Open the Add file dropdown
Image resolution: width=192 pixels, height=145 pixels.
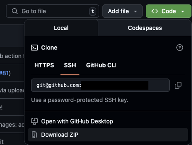(x=122, y=11)
